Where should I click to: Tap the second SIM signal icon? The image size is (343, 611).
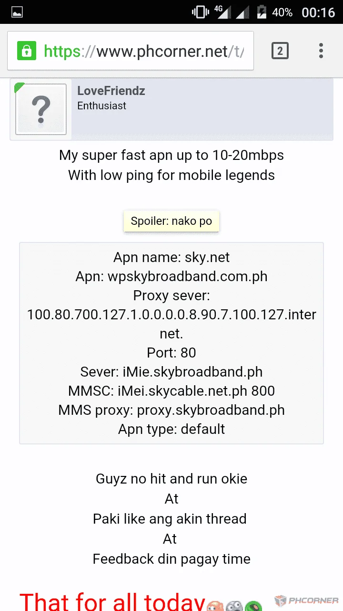pos(244,12)
